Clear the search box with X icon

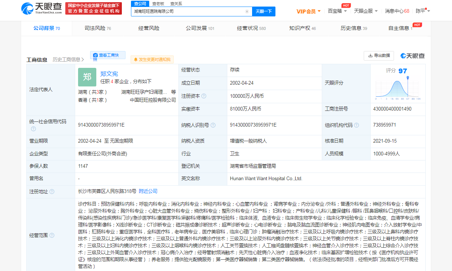tap(247, 11)
